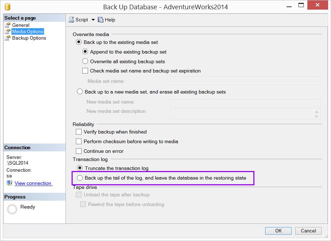Click the connection user sa
Image resolution: width=331 pixels, height=241 pixels.
point(9,176)
